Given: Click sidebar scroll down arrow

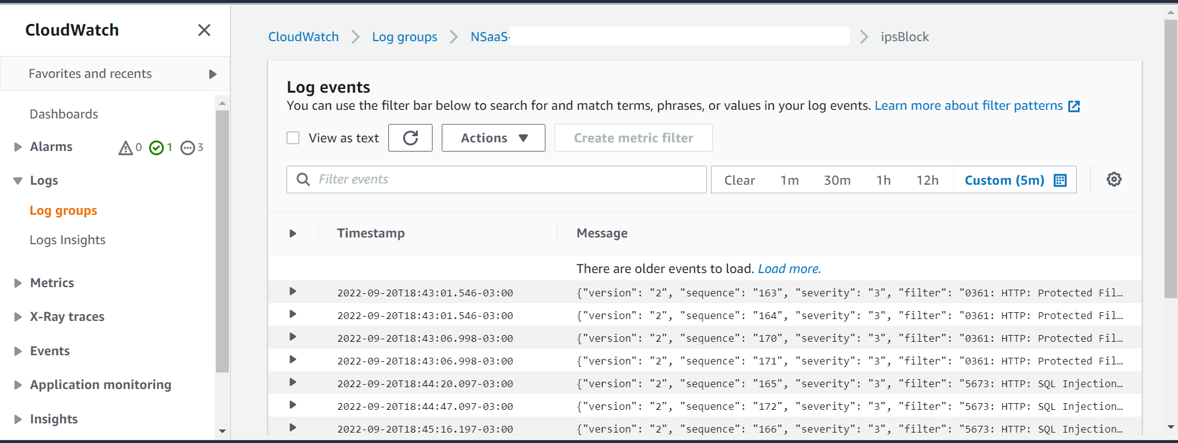Looking at the screenshot, I should (222, 431).
